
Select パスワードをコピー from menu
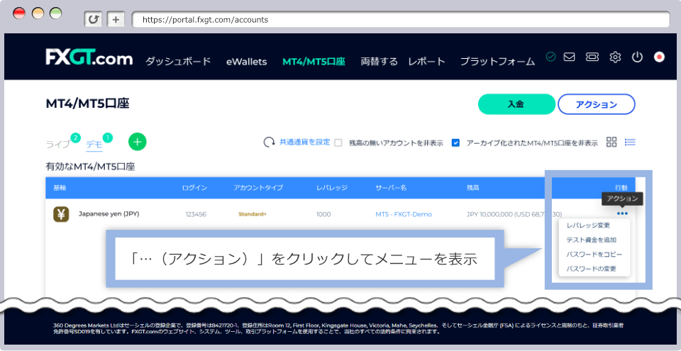[594, 254]
